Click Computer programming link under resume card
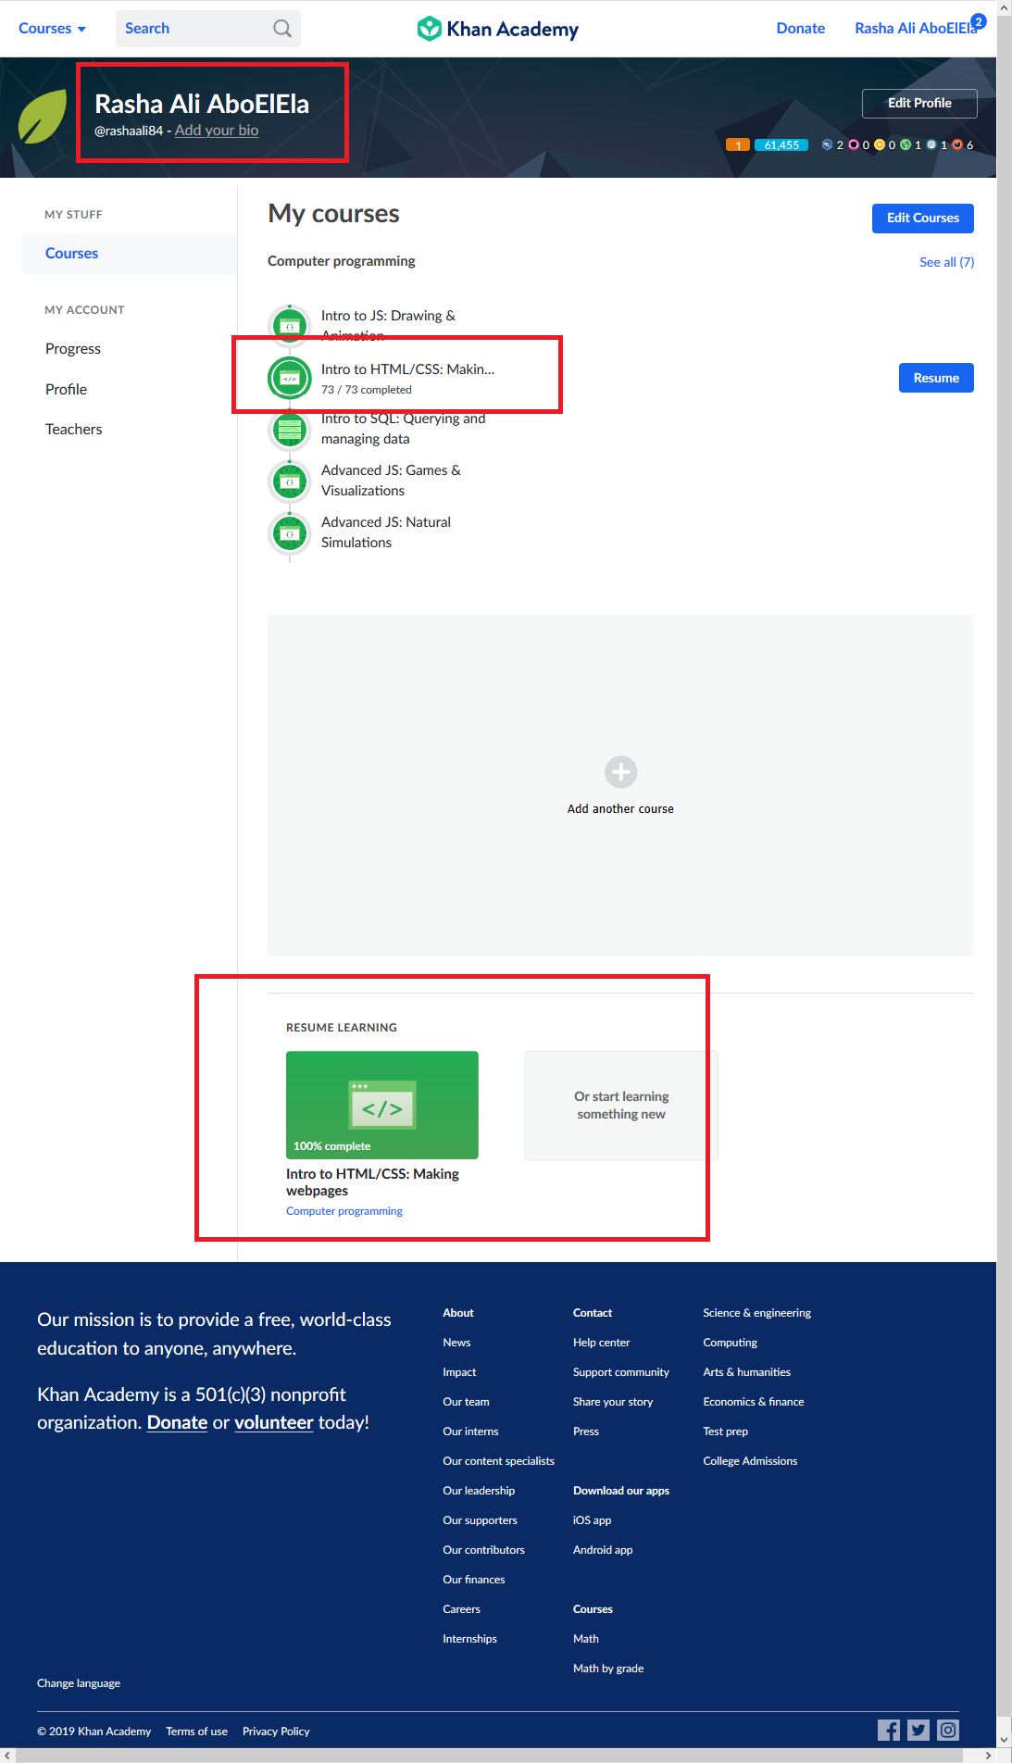Viewport: 1012px width, 1763px height. pos(344,1211)
